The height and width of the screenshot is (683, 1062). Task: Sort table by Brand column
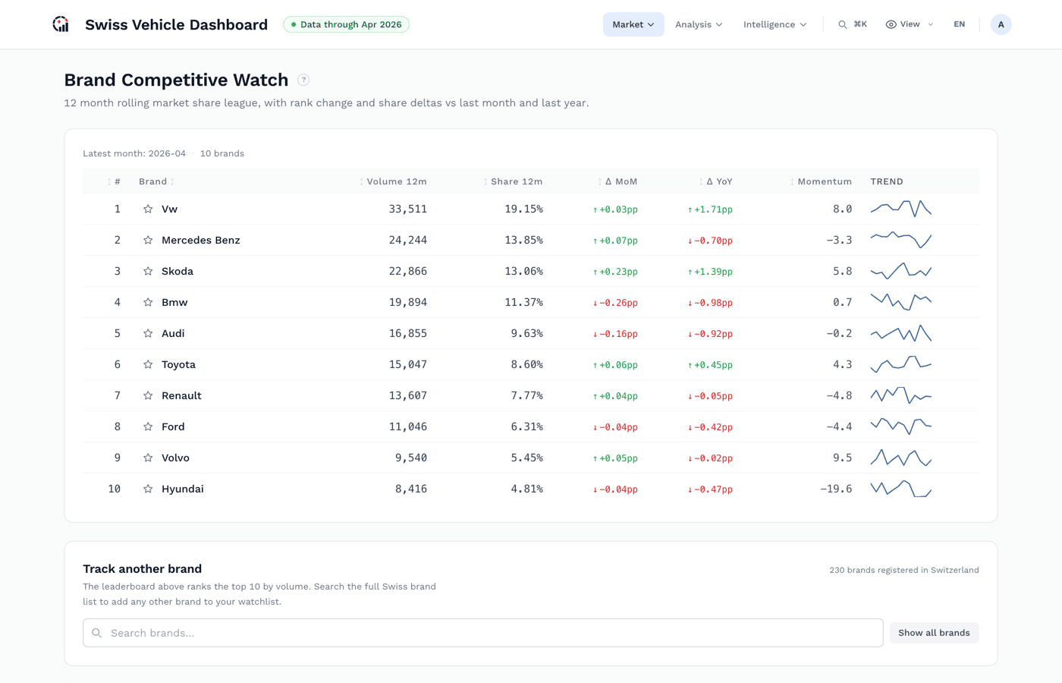156,181
